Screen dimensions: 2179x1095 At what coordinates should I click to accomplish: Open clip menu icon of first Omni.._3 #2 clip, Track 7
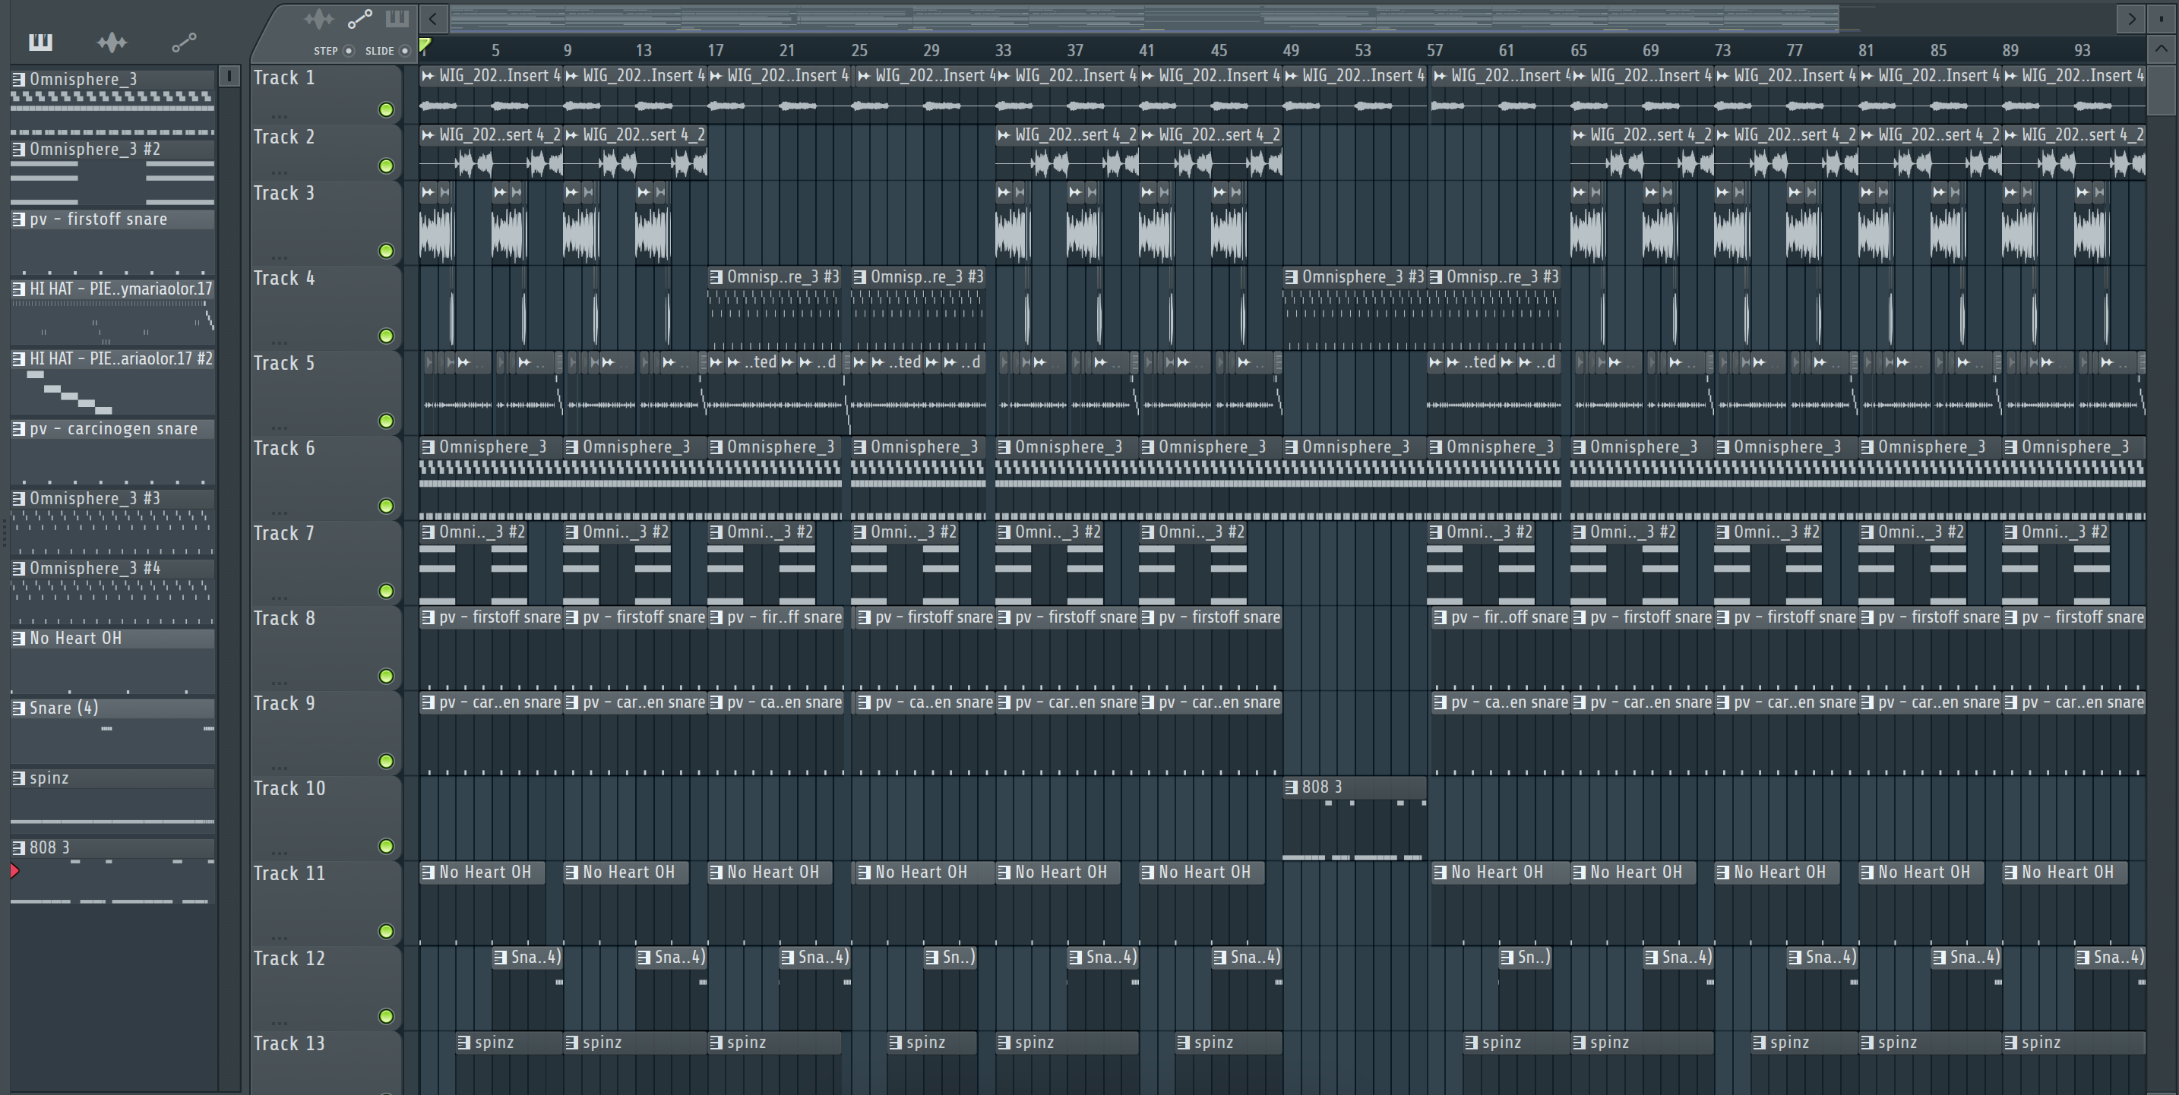(x=428, y=532)
